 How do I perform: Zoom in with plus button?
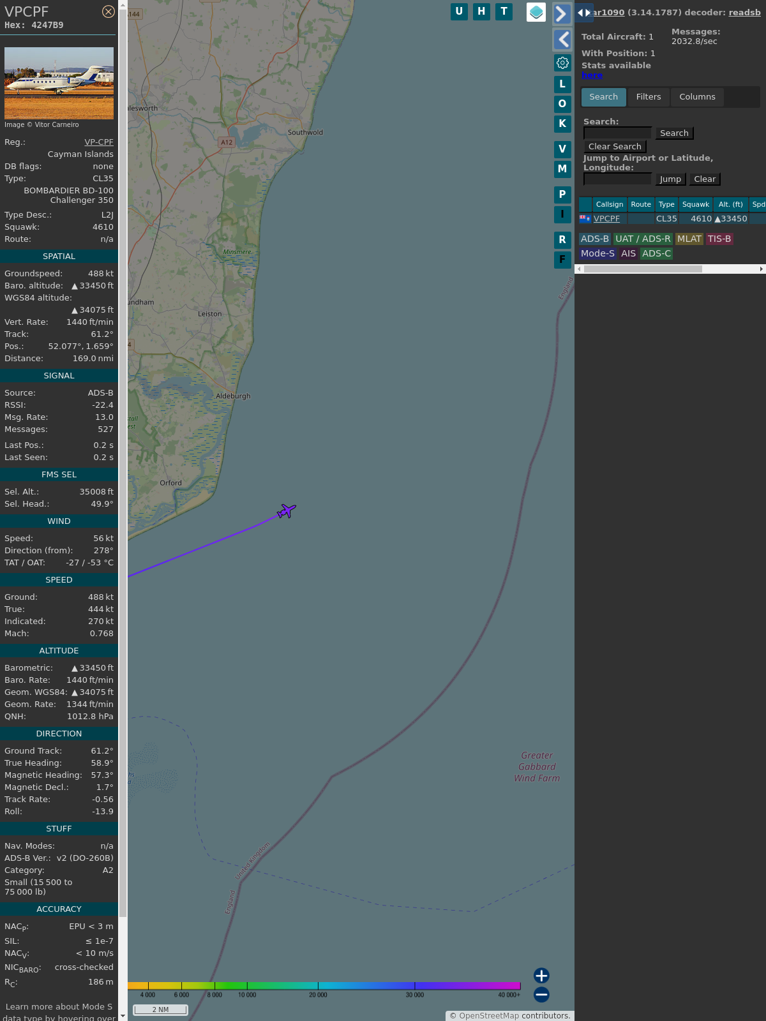point(541,975)
